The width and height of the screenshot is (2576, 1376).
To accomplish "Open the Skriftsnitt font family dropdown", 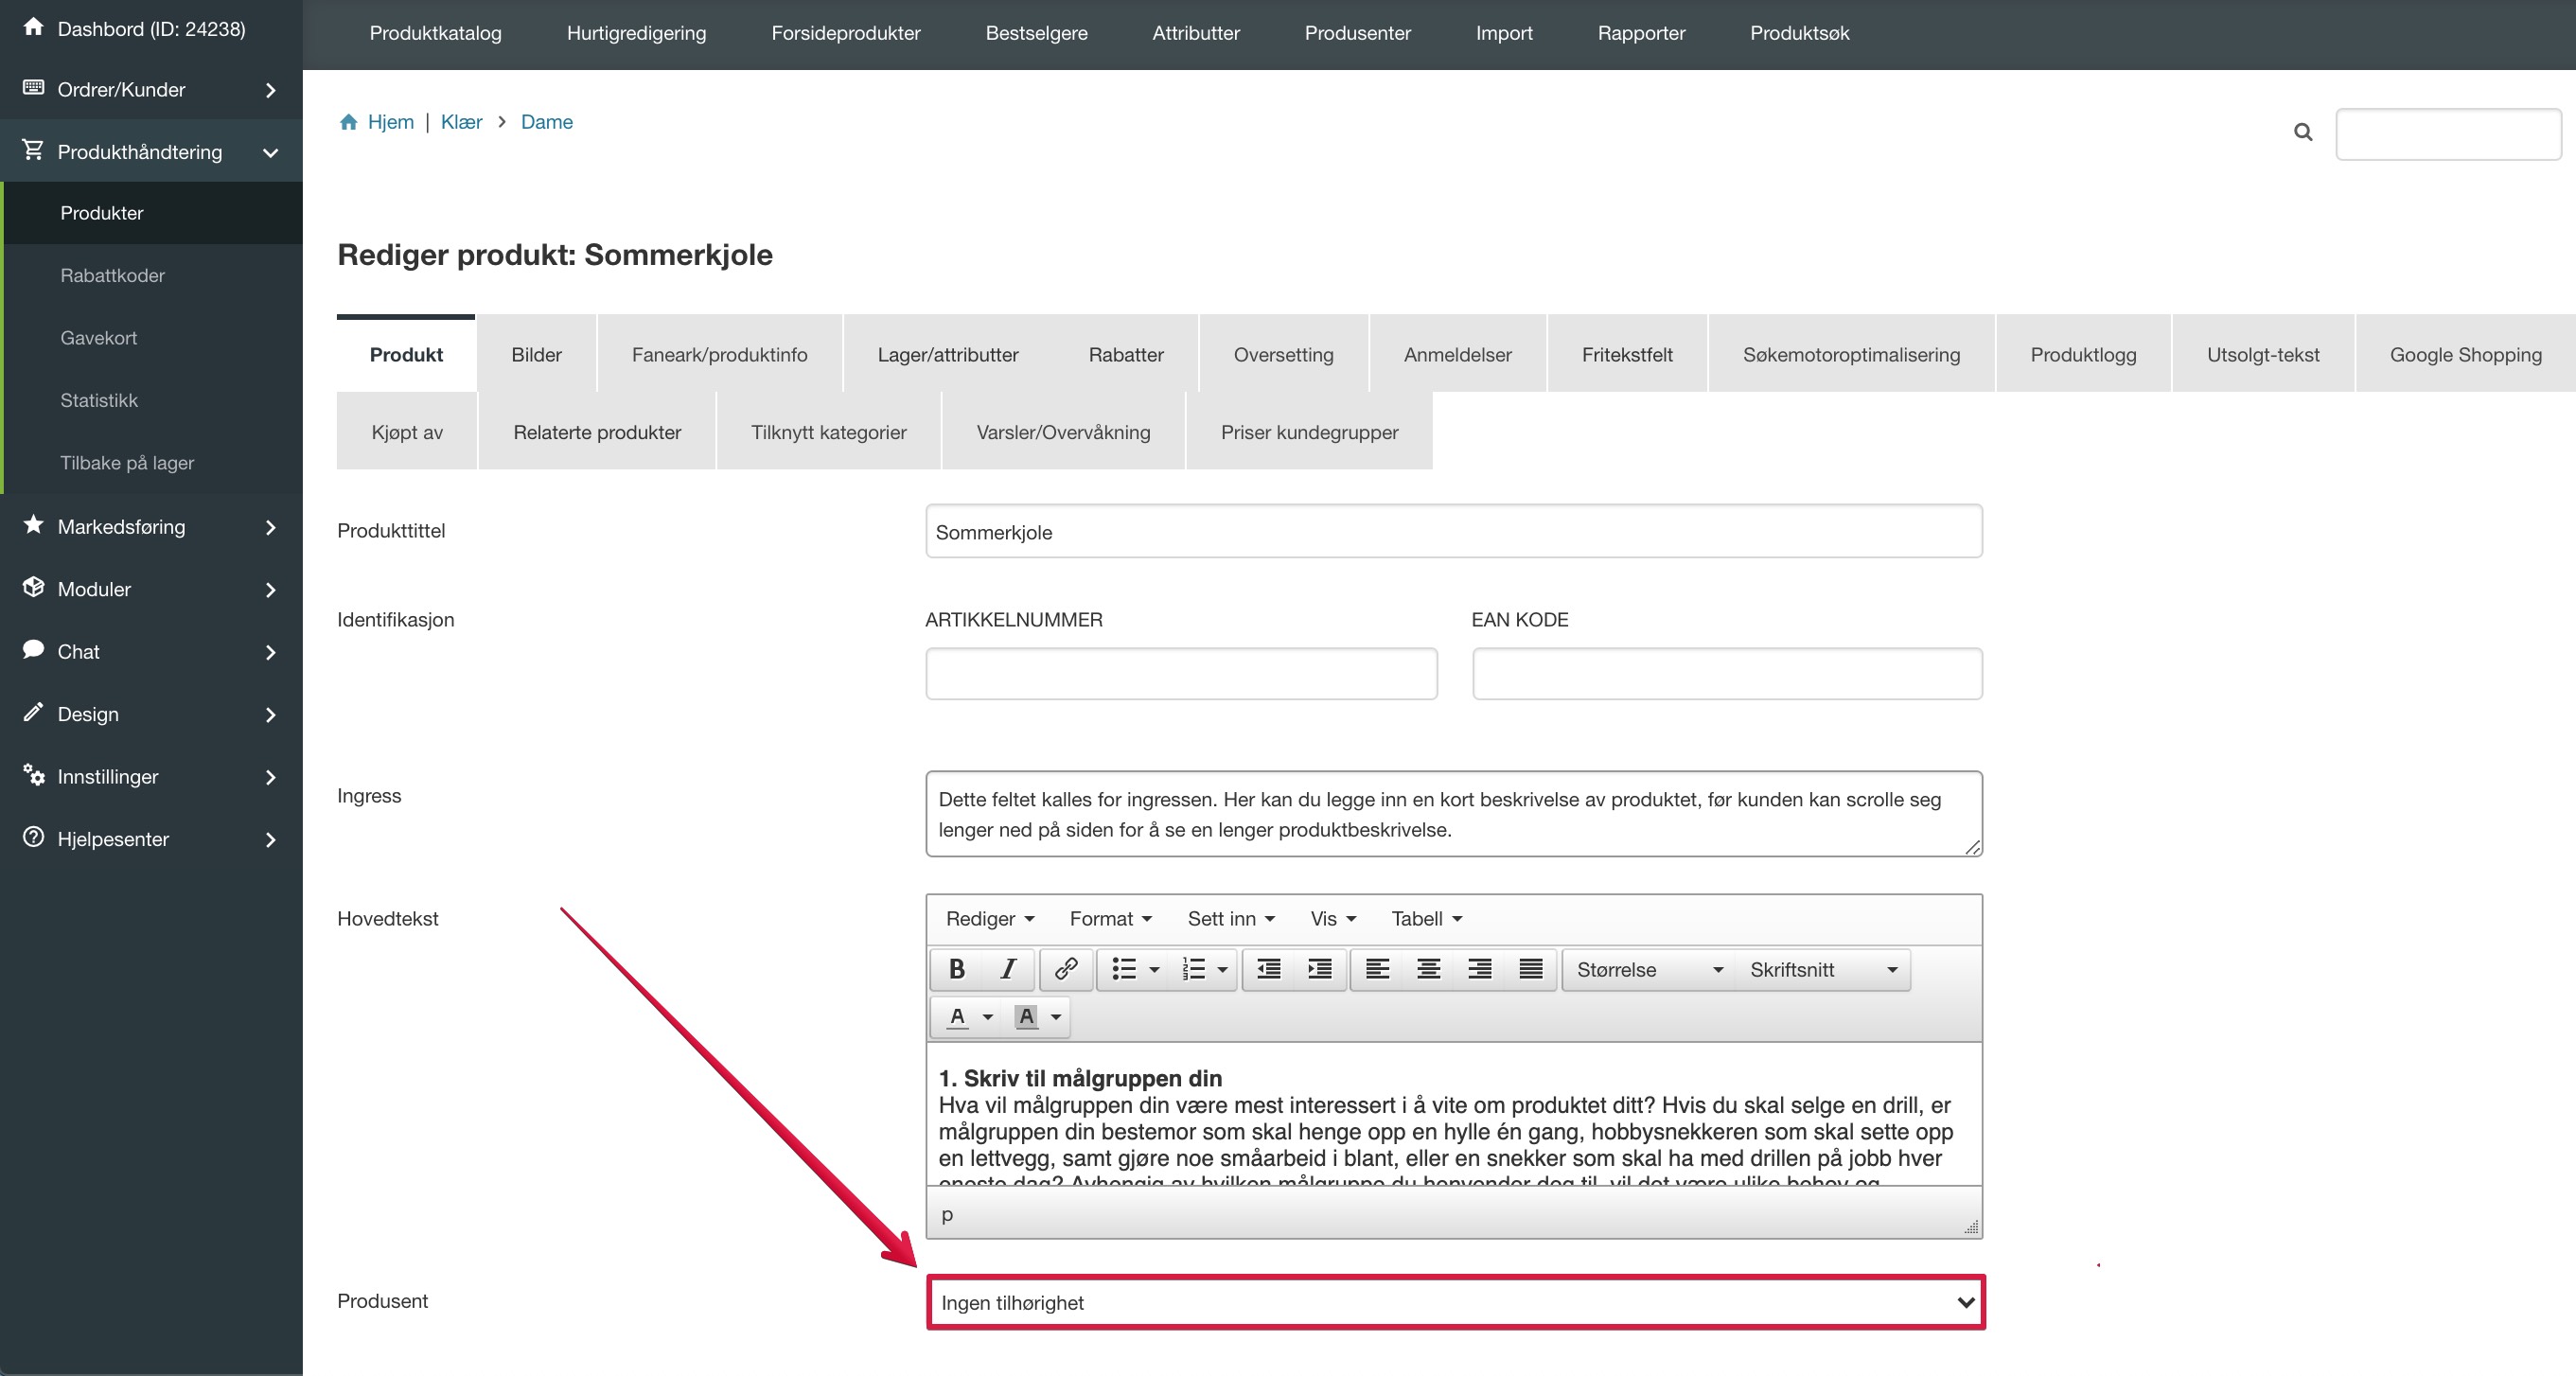I will (1823, 970).
